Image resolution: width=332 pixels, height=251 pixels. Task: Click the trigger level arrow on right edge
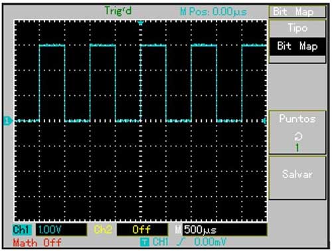[x=264, y=121]
